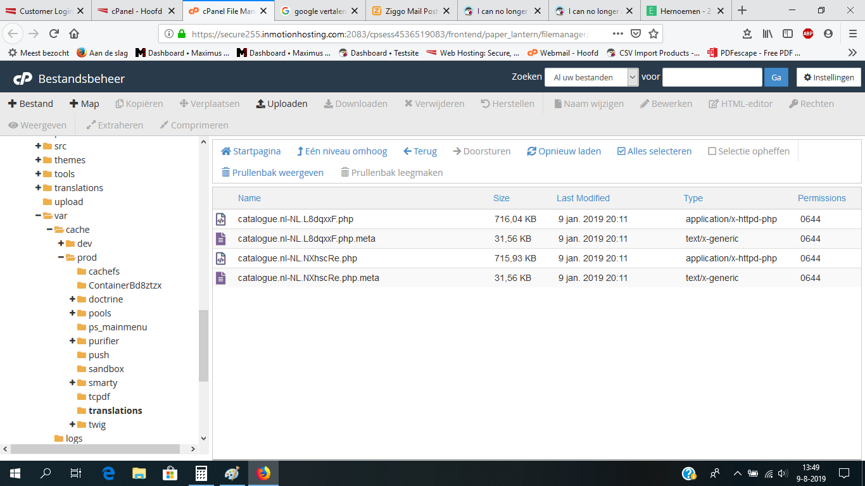This screenshot has height=486, width=865.
Task: Select the ps_mainmenu folder in the tree
Action: (x=118, y=327)
